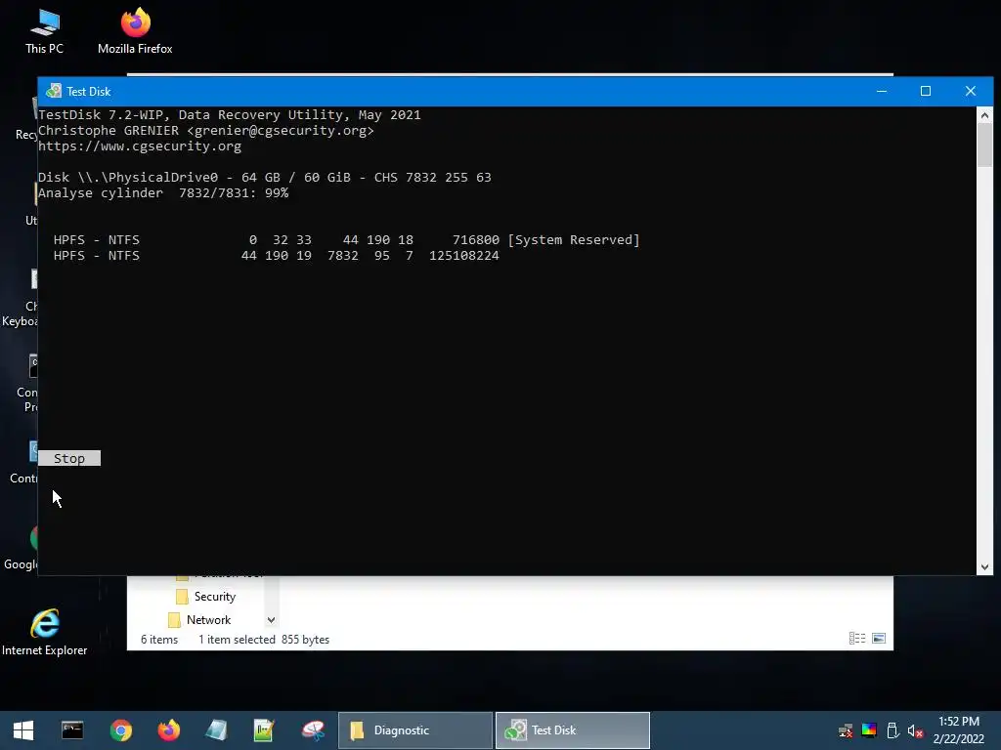
Task: Click the TestDisk scrollbar down arrow
Action: pyautogui.click(x=984, y=567)
